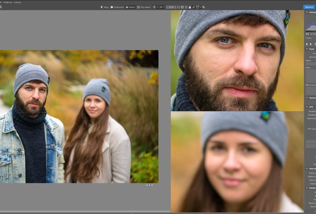Image resolution: width=316 pixels, height=214 pixels.
Task: Collapse the Histogram panel section
Action: [307, 12]
